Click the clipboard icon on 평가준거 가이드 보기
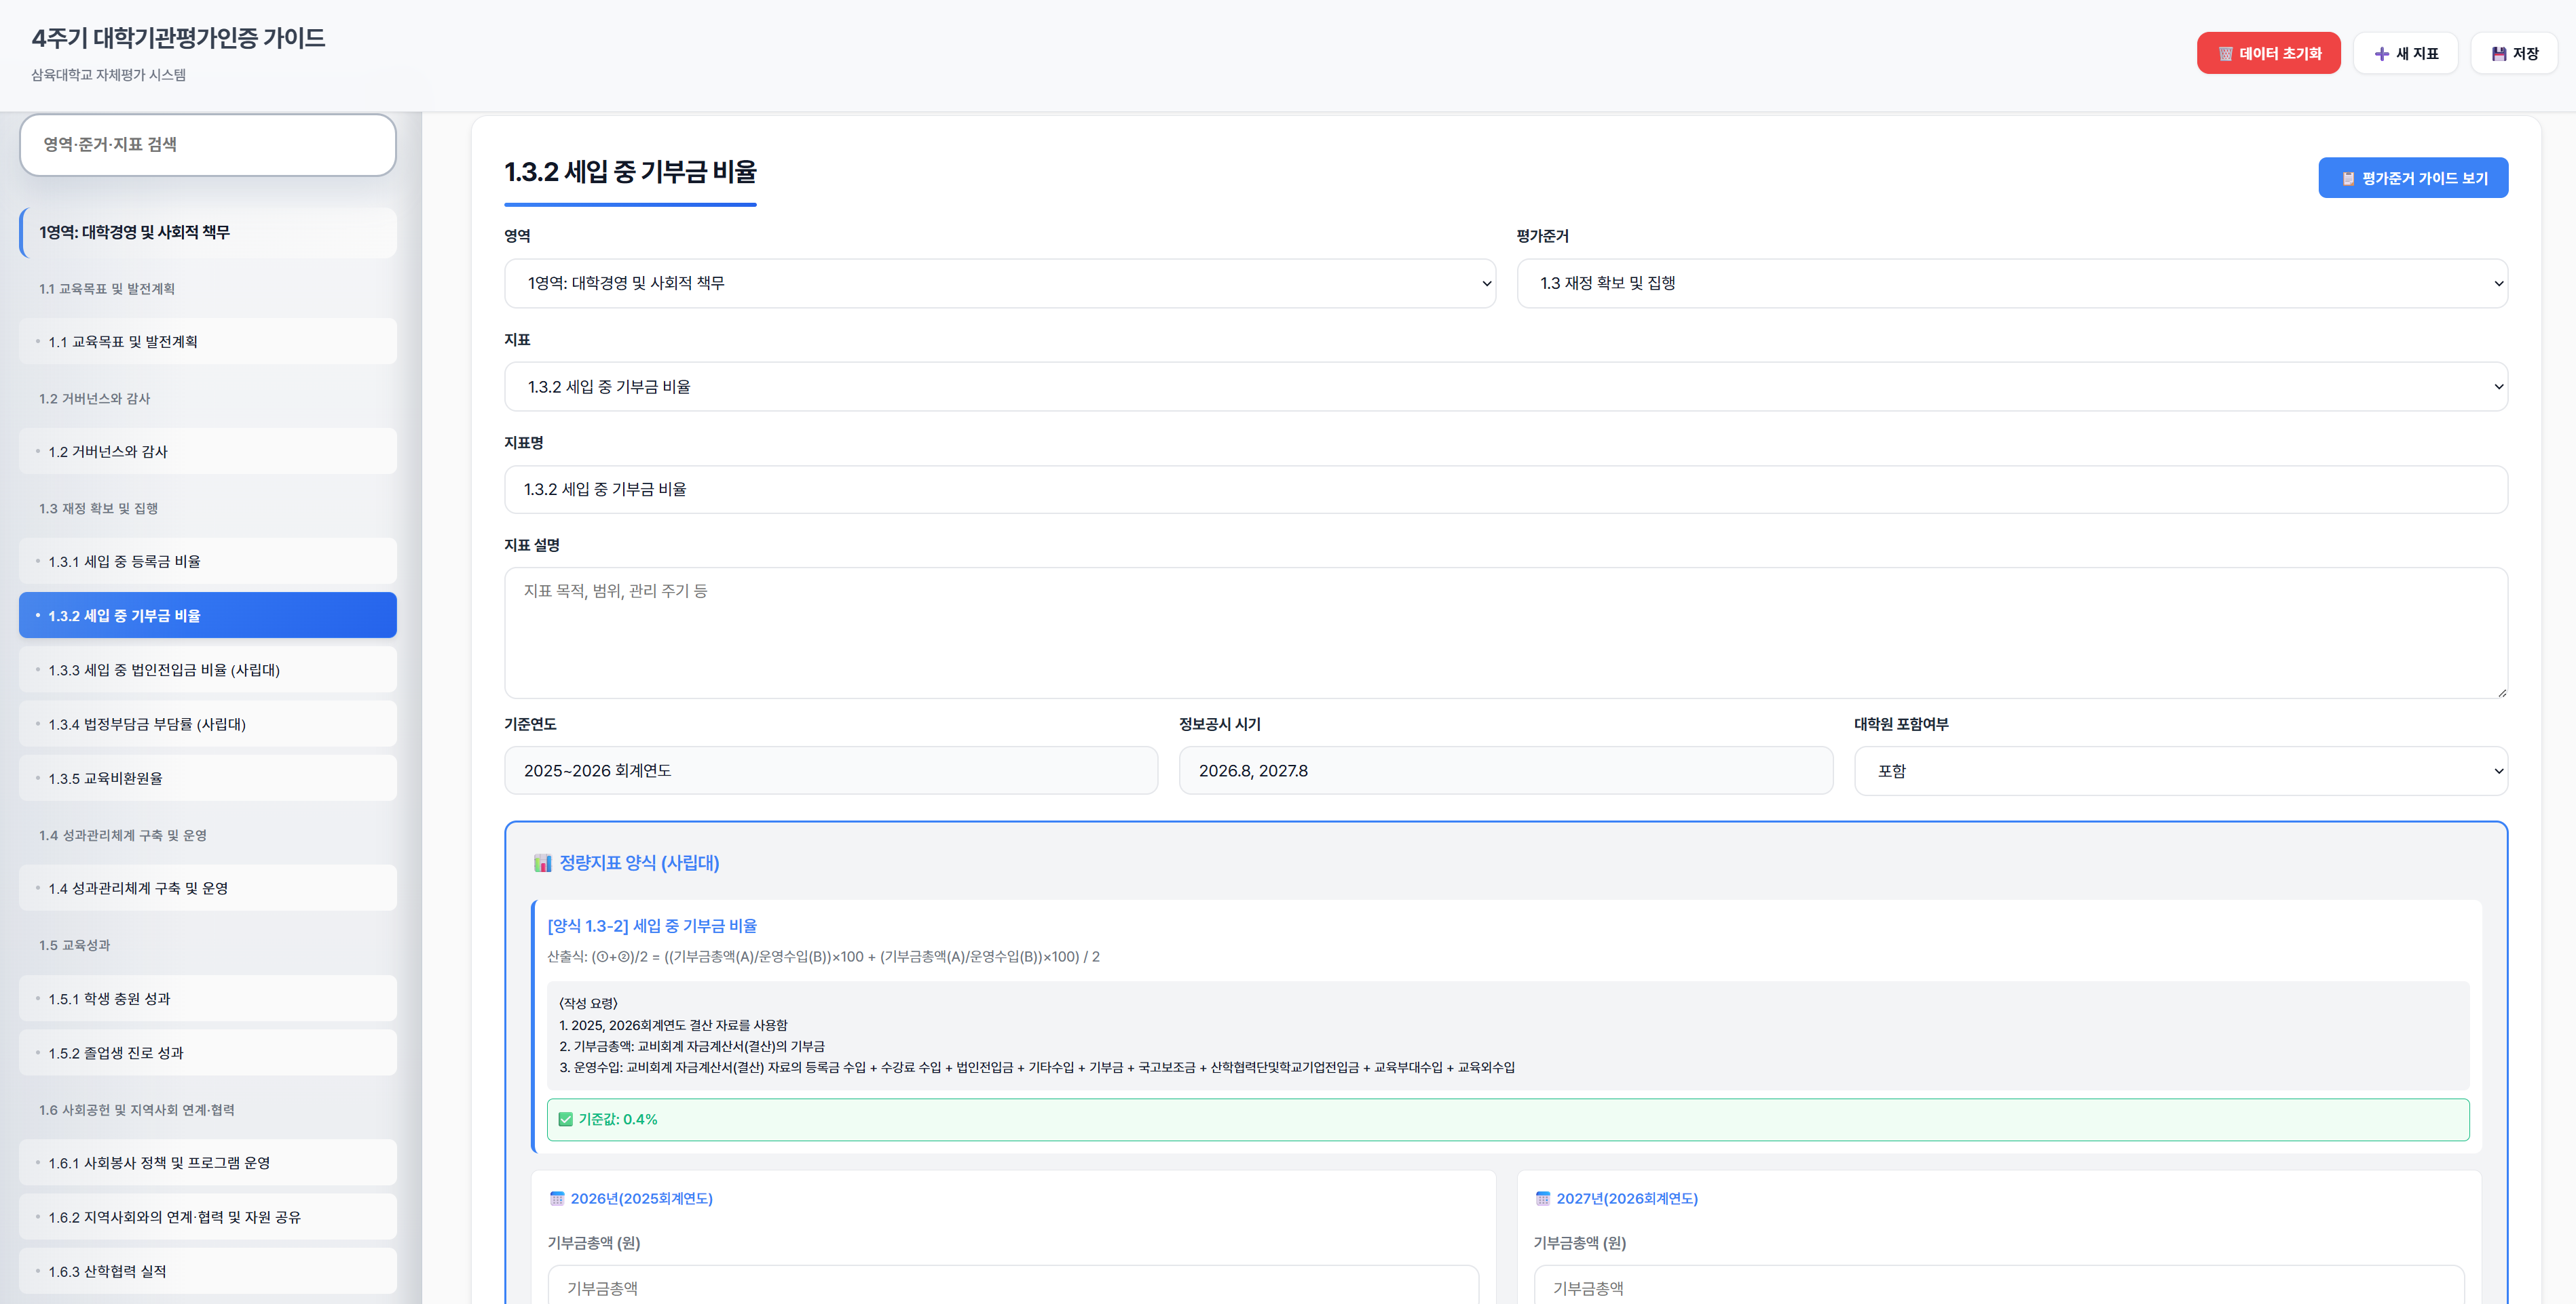The height and width of the screenshot is (1304, 2576). pos(2348,179)
